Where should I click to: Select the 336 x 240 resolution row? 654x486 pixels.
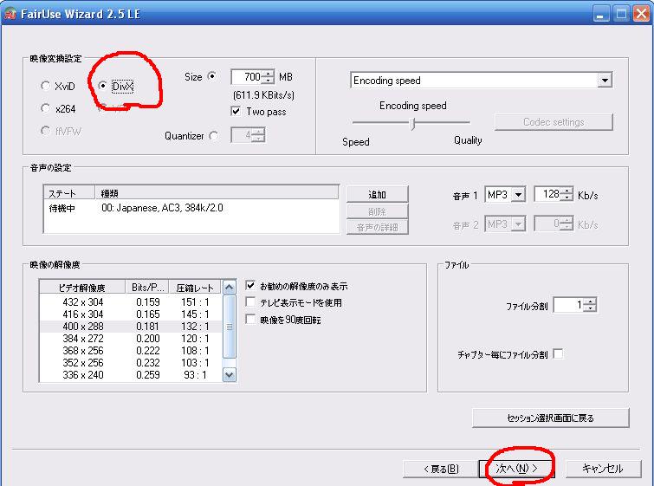click(x=132, y=374)
